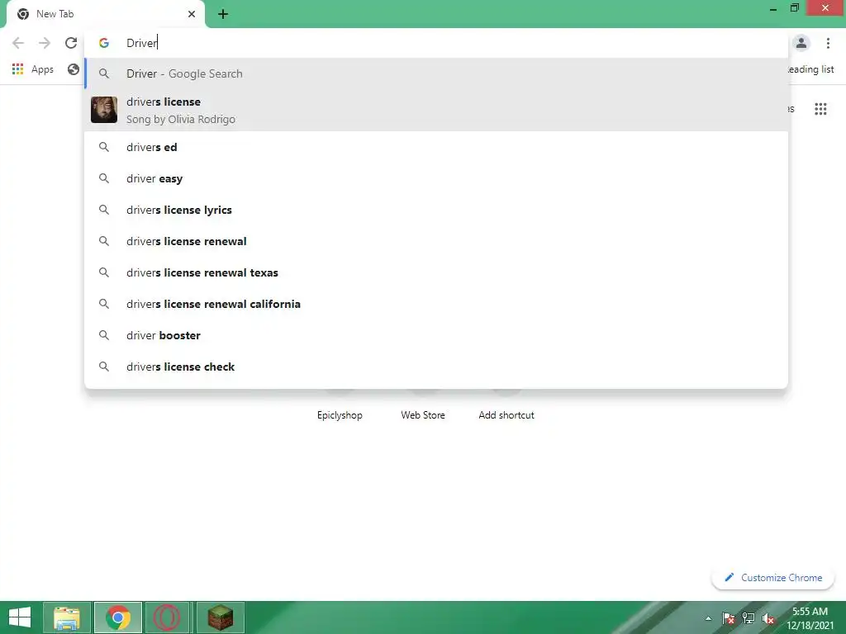Viewport: 846px width, 634px height.
Task: Click the Google G icon in address bar
Action: (x=103, y=43)
